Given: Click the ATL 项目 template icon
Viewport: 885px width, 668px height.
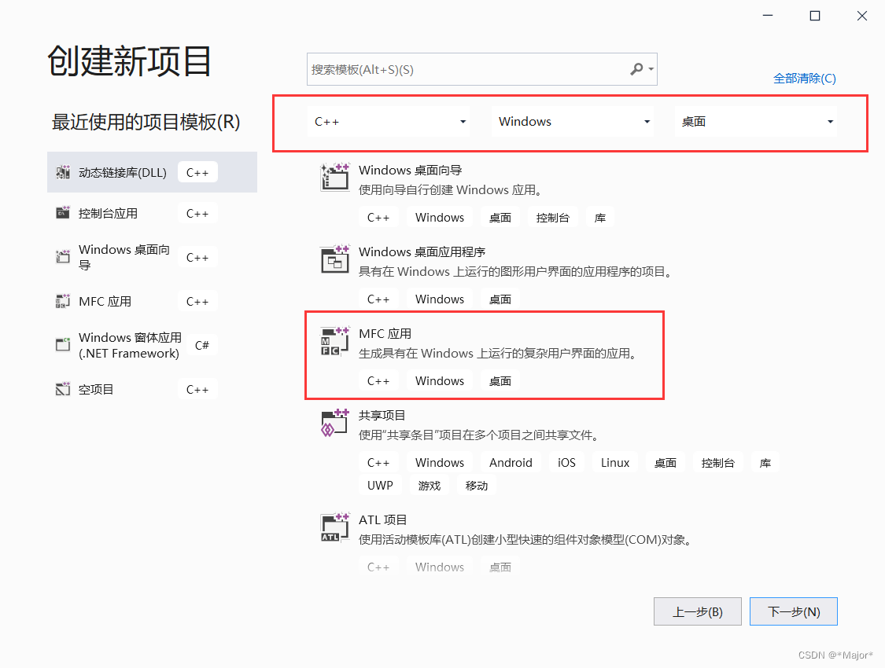Looking at the screenshot, I should (334, 527).
